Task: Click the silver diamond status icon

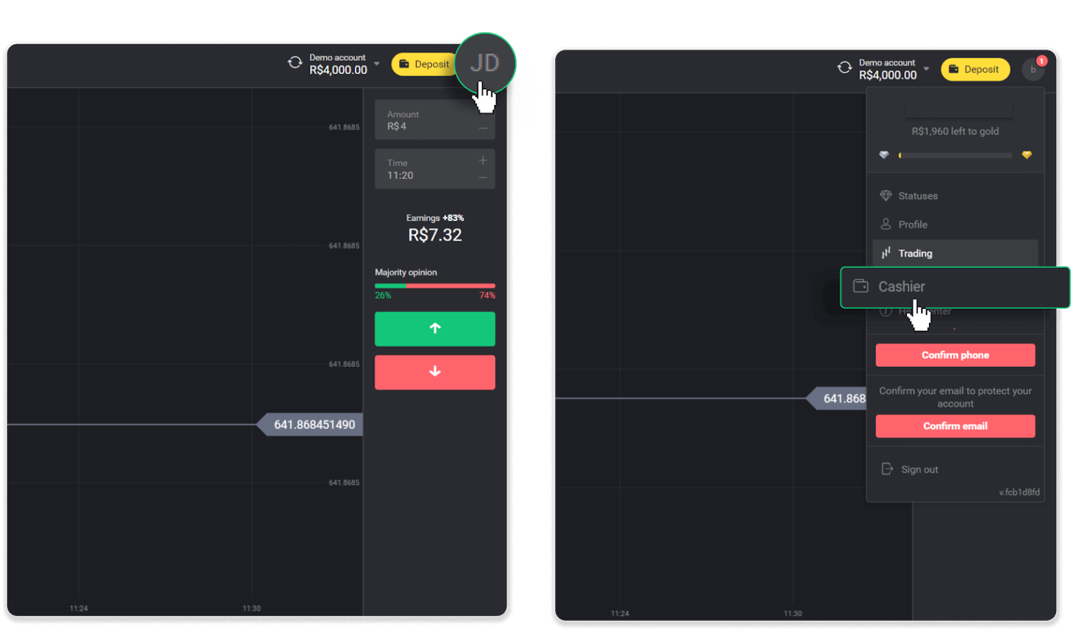Action: (x=884, y=155)
